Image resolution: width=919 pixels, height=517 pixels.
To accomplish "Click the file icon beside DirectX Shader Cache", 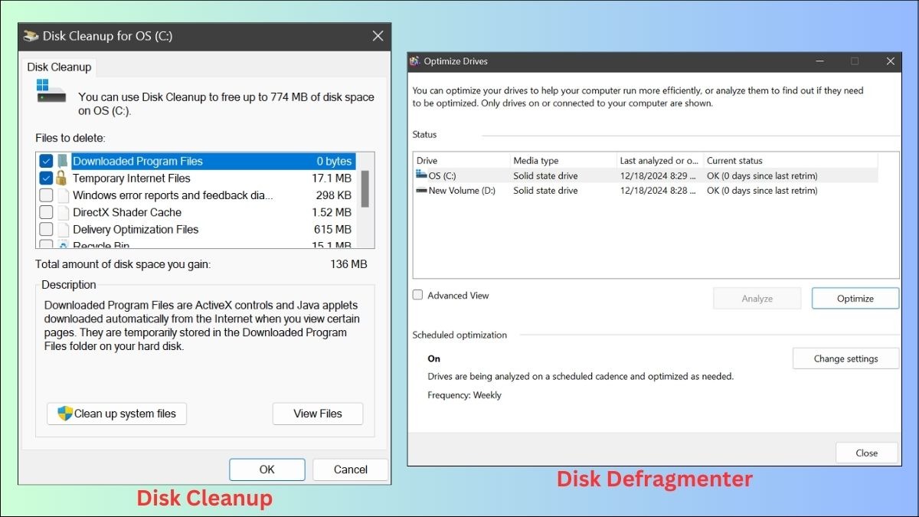I will (x=63, y=212).
